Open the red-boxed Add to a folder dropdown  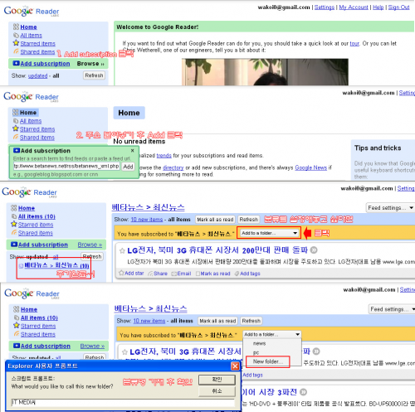pos(270,233)
